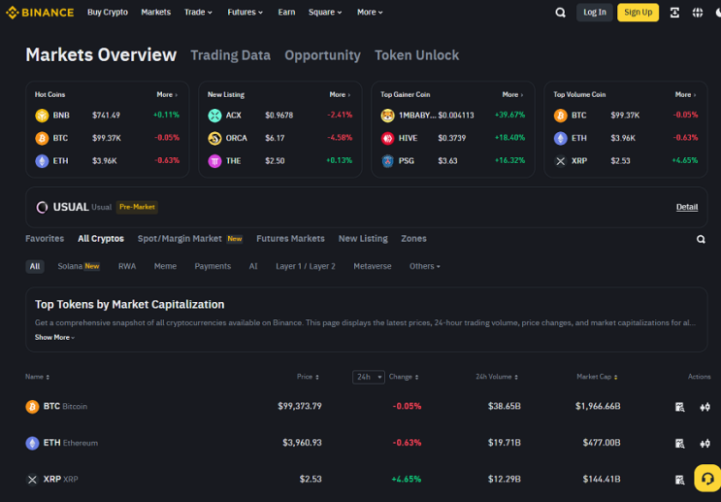Filter by Meme category

[x=165, y=266]
